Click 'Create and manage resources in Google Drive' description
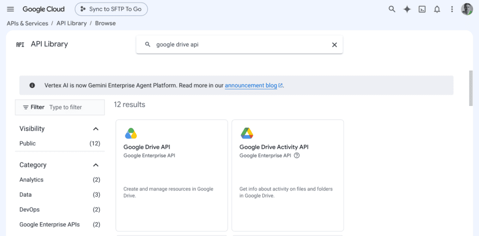 (x=168, y=193)
